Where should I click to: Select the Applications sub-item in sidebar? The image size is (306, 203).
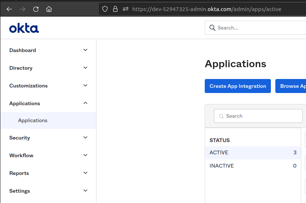[x=48, y=120]
